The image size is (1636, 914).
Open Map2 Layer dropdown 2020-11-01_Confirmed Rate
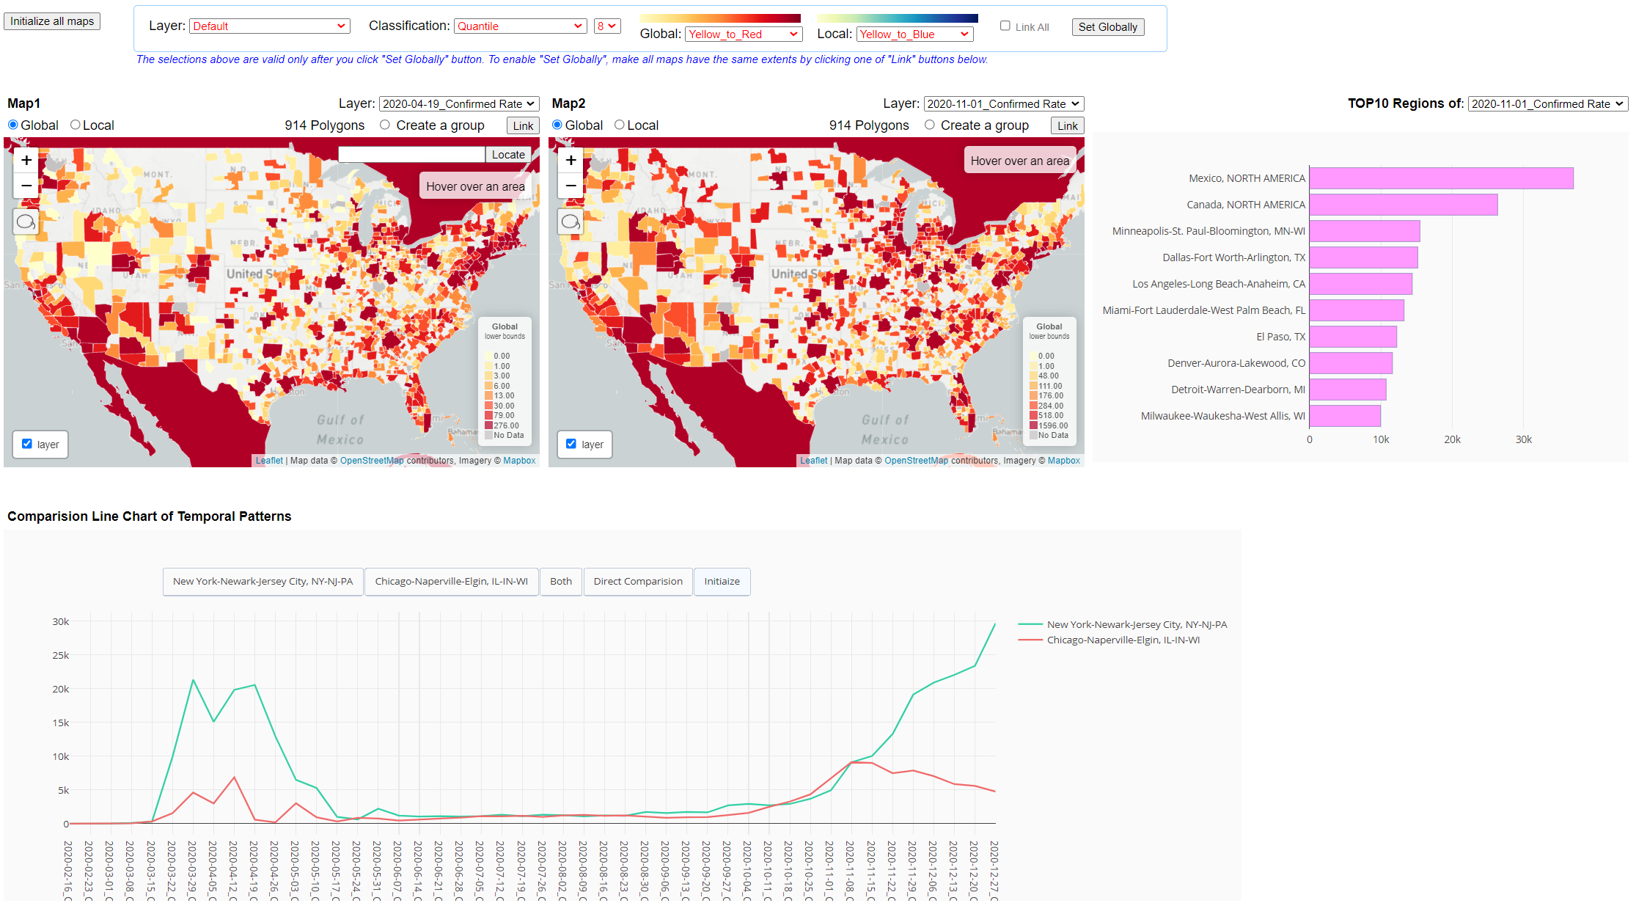(1004, 104)
